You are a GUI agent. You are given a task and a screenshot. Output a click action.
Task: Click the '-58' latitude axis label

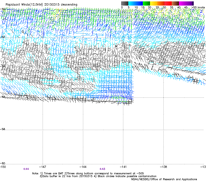3,129
